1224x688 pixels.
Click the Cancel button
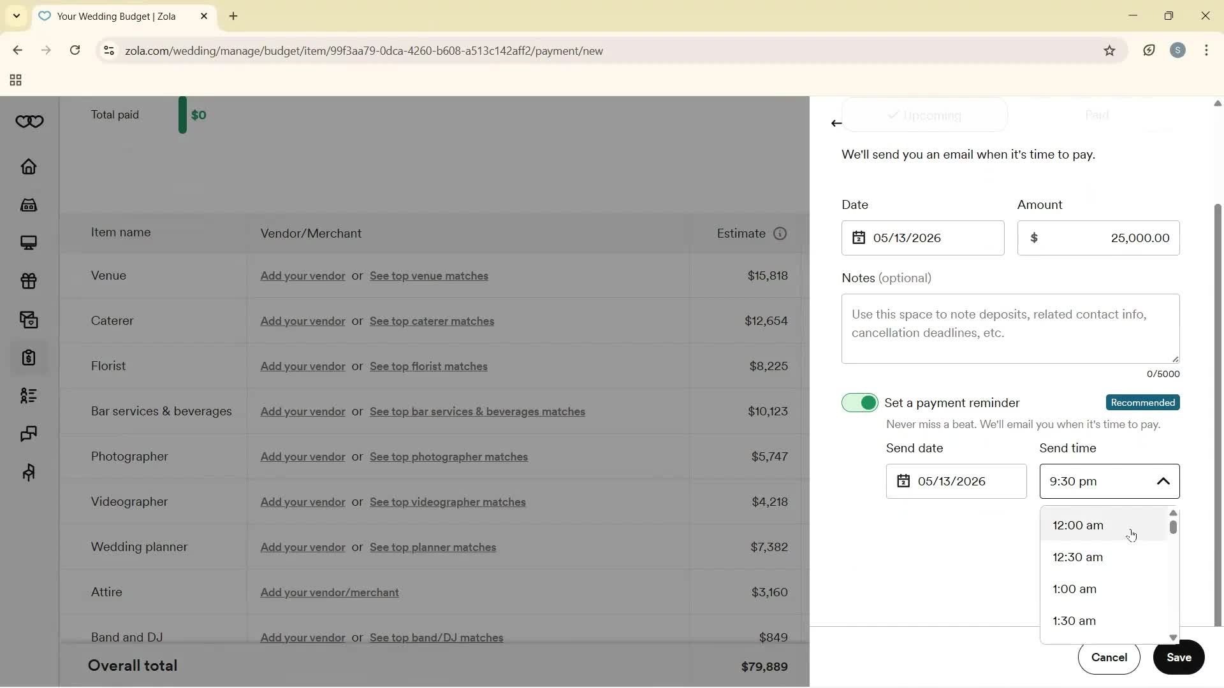tap(1109, 657)
